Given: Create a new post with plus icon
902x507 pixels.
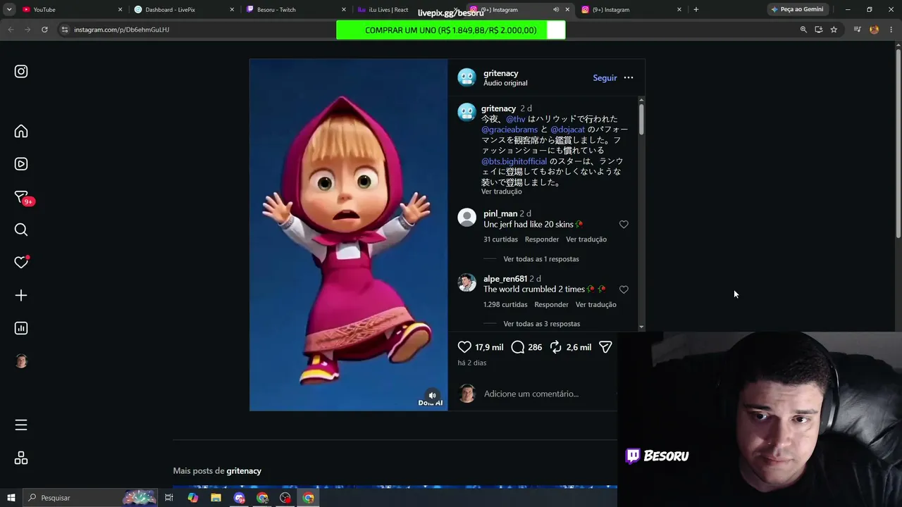Looking at the screenshot, I should 21,296.
